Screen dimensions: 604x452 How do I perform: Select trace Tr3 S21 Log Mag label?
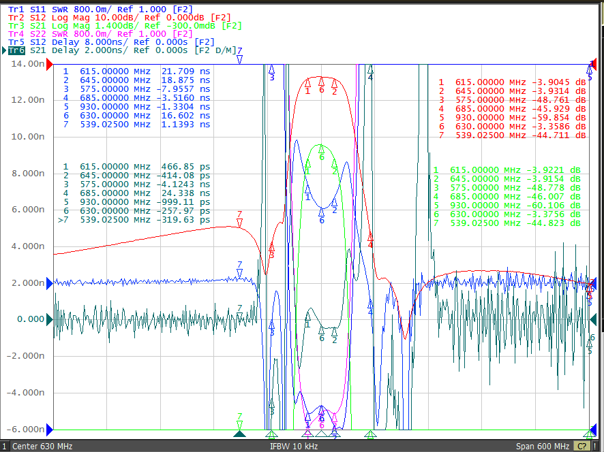click(x=125, y=26)
